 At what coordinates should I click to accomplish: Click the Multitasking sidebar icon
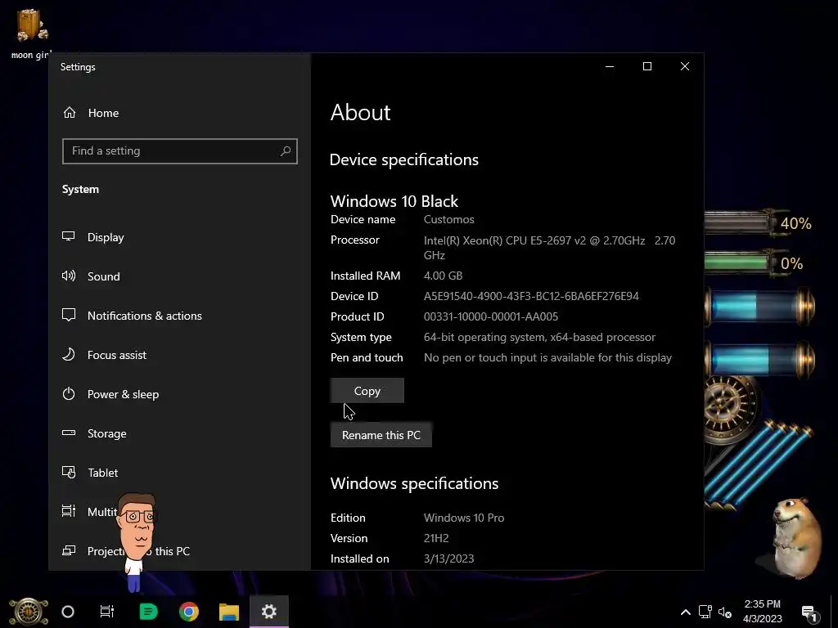(x=69, y=511)
